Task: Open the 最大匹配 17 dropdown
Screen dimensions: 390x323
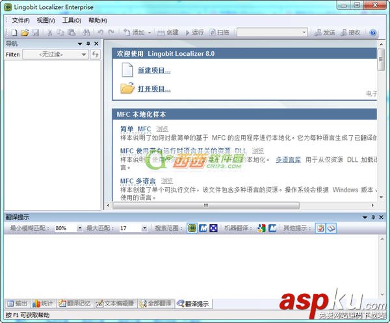Action: click(144, 228)
